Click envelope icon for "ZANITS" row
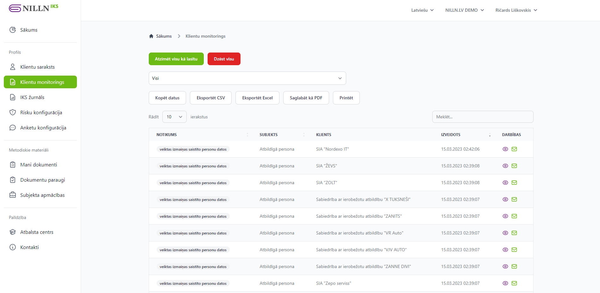The height and width of the screenshot is (293, 600). tap(514, 216)
